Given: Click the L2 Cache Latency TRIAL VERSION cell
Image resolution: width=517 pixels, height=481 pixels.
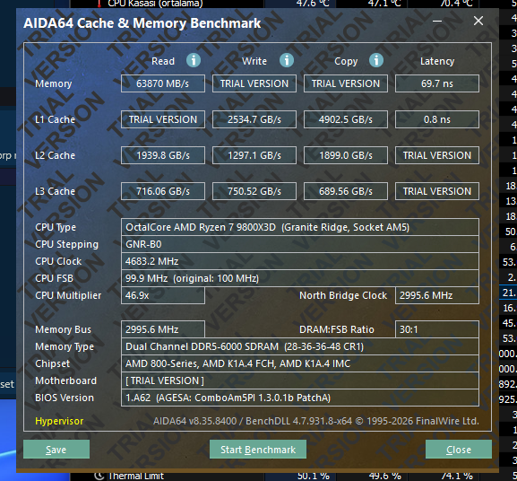Looking at the screenshot, I should (x=437, y=155).
